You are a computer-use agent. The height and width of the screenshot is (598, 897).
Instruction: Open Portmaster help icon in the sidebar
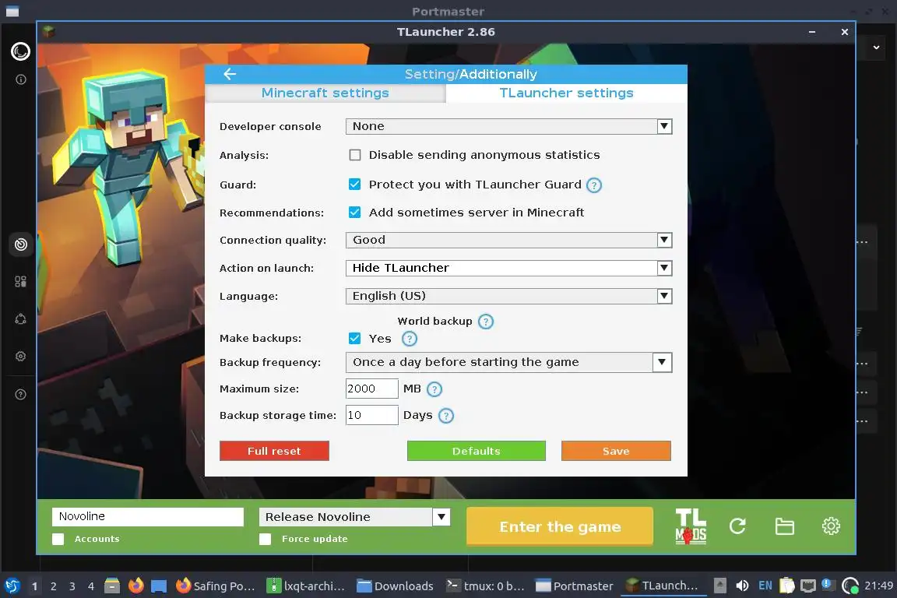[20, 394]
